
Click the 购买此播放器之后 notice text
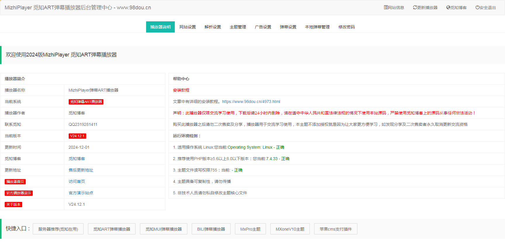click(x=320, y=124)
